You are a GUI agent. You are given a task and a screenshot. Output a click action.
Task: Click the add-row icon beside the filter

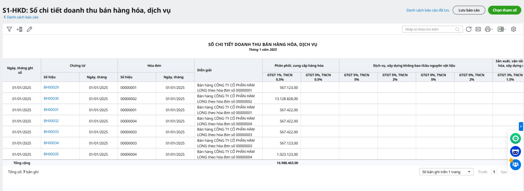click(19, 29)
